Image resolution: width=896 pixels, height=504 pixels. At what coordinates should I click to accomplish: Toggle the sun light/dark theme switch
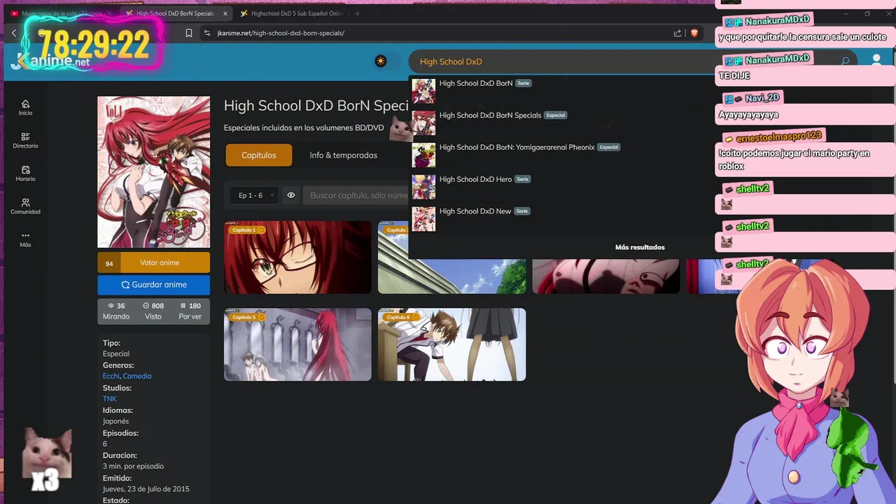[381, 61]
